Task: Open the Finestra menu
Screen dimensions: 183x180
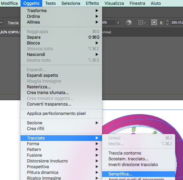Action: (x=137, y=3)
